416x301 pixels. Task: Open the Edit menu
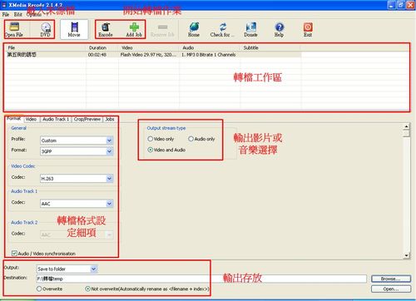tap(18, 14)
